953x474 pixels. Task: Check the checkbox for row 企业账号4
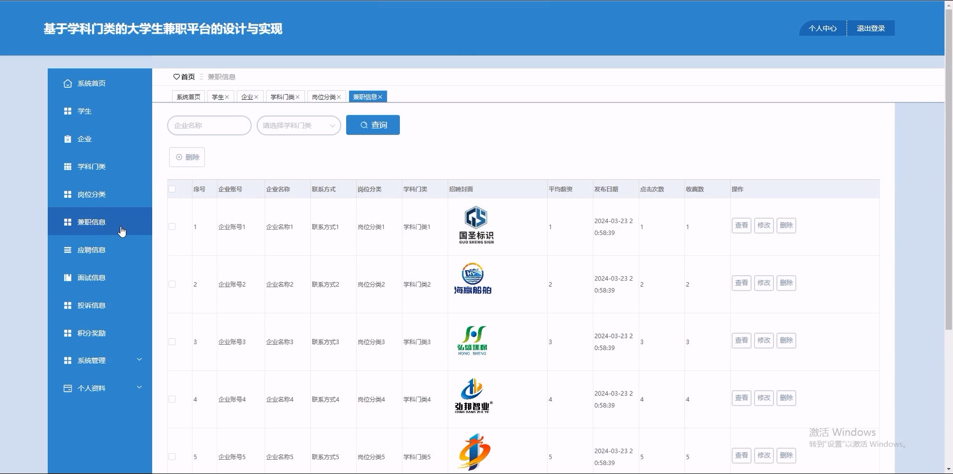pyautogui.click(x=172, y=399)
